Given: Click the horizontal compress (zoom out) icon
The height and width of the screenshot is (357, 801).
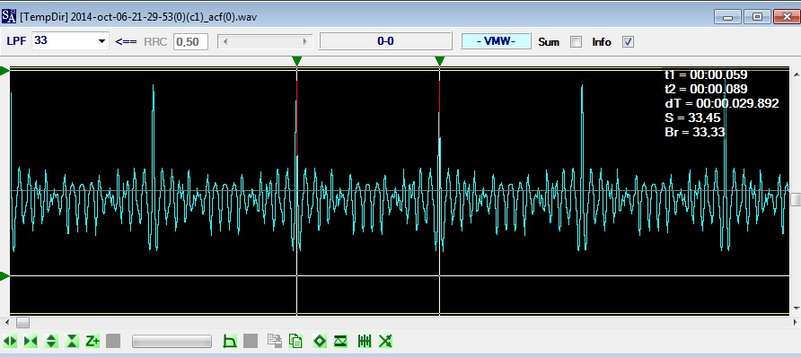Looking at the screenshot, I should point(31,341).
